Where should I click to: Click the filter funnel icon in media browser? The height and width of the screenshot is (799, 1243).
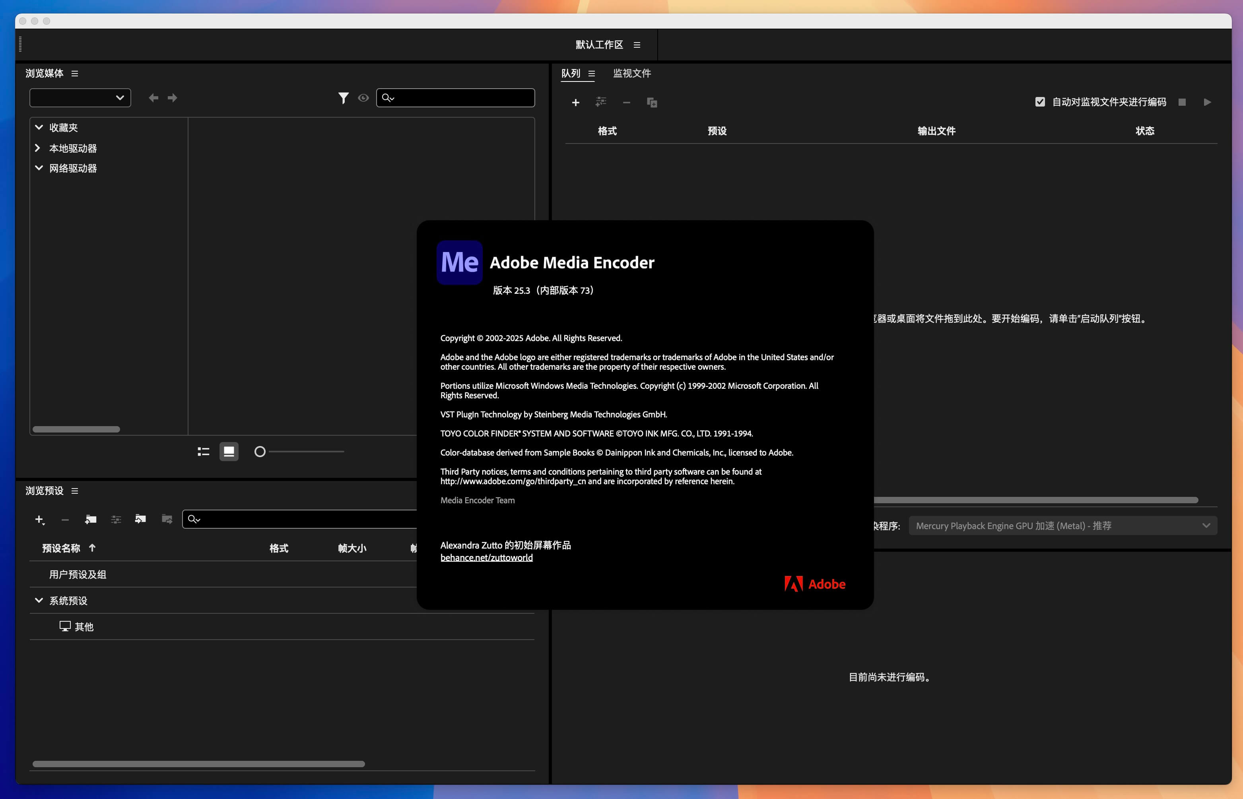point(343,97)
